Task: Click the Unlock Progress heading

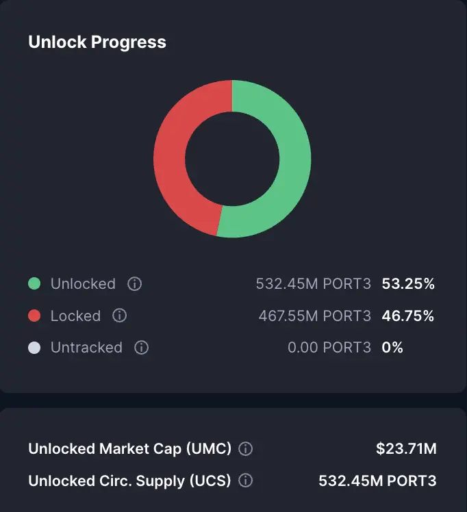Action: [x=97, y=42]
